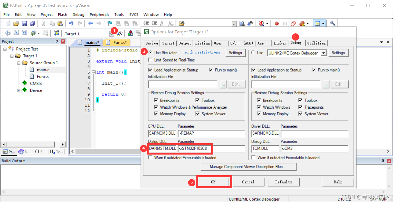
Task: Click the Start/Stop Debug Session icon
Action: [x=261, y=23]
